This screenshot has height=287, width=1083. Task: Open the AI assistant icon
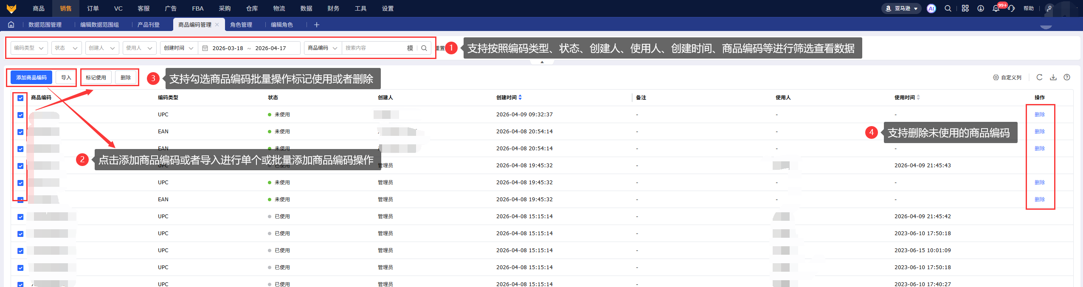tap(931, 8)
